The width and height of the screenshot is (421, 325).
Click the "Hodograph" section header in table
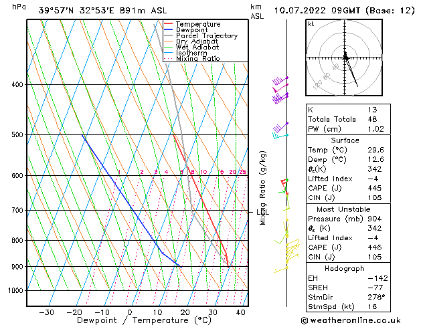345,269
